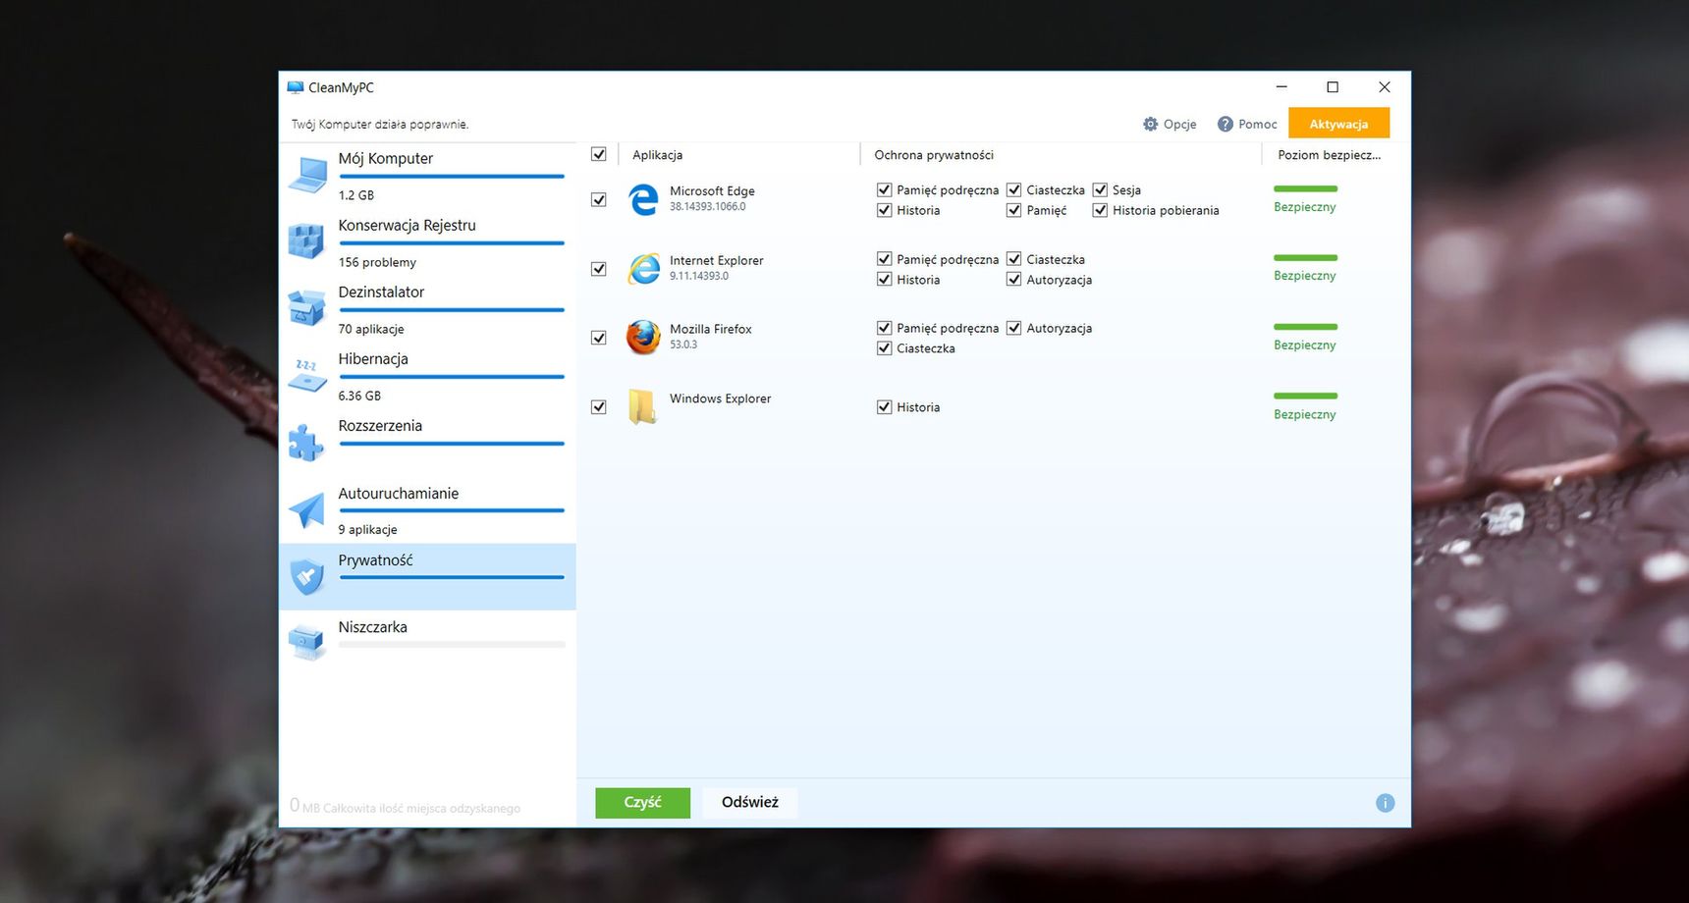Image resolution: width=1689 pixels, height=903 pixels.
Task: Click Microsoft Edge green safety level bar
Action: (x=1305, y=188)
